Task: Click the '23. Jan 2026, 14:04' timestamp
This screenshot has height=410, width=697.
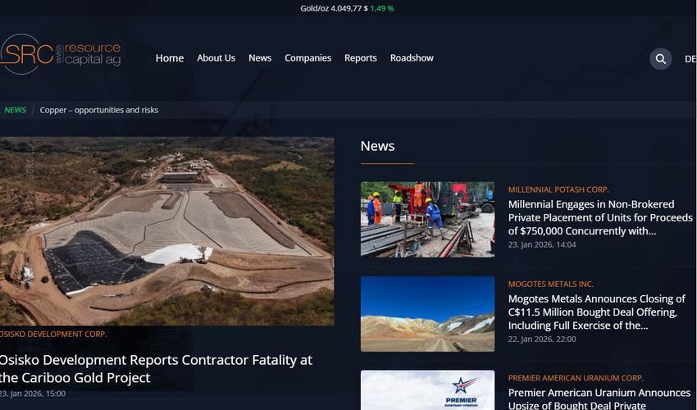Action: pos(542,244)
